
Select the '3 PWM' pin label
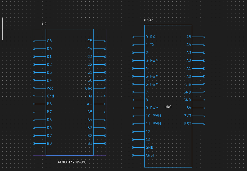pyautogui.click(x=152, y=61)
